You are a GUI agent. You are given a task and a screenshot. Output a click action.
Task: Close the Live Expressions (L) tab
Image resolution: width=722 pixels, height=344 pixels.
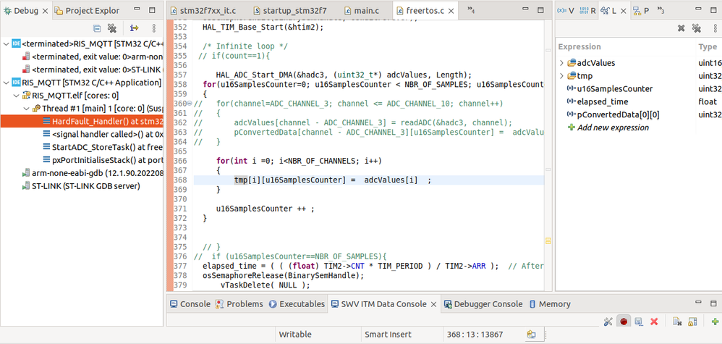[x=624, y=11]
